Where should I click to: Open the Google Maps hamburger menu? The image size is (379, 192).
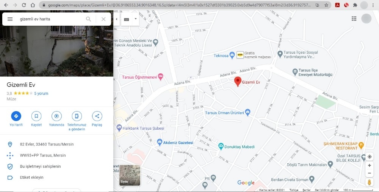click(x=10, y=19)
